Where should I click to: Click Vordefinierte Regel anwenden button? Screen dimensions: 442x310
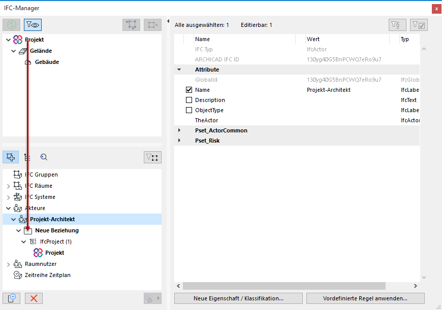coord(365,298)
